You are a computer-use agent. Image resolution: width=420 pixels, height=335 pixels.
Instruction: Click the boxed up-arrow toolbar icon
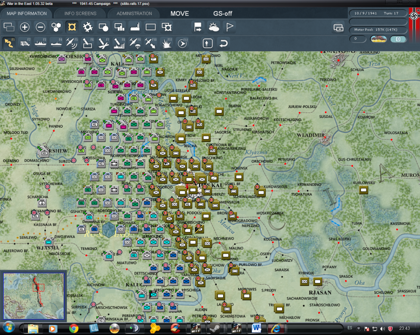click(x=208, y=43)
